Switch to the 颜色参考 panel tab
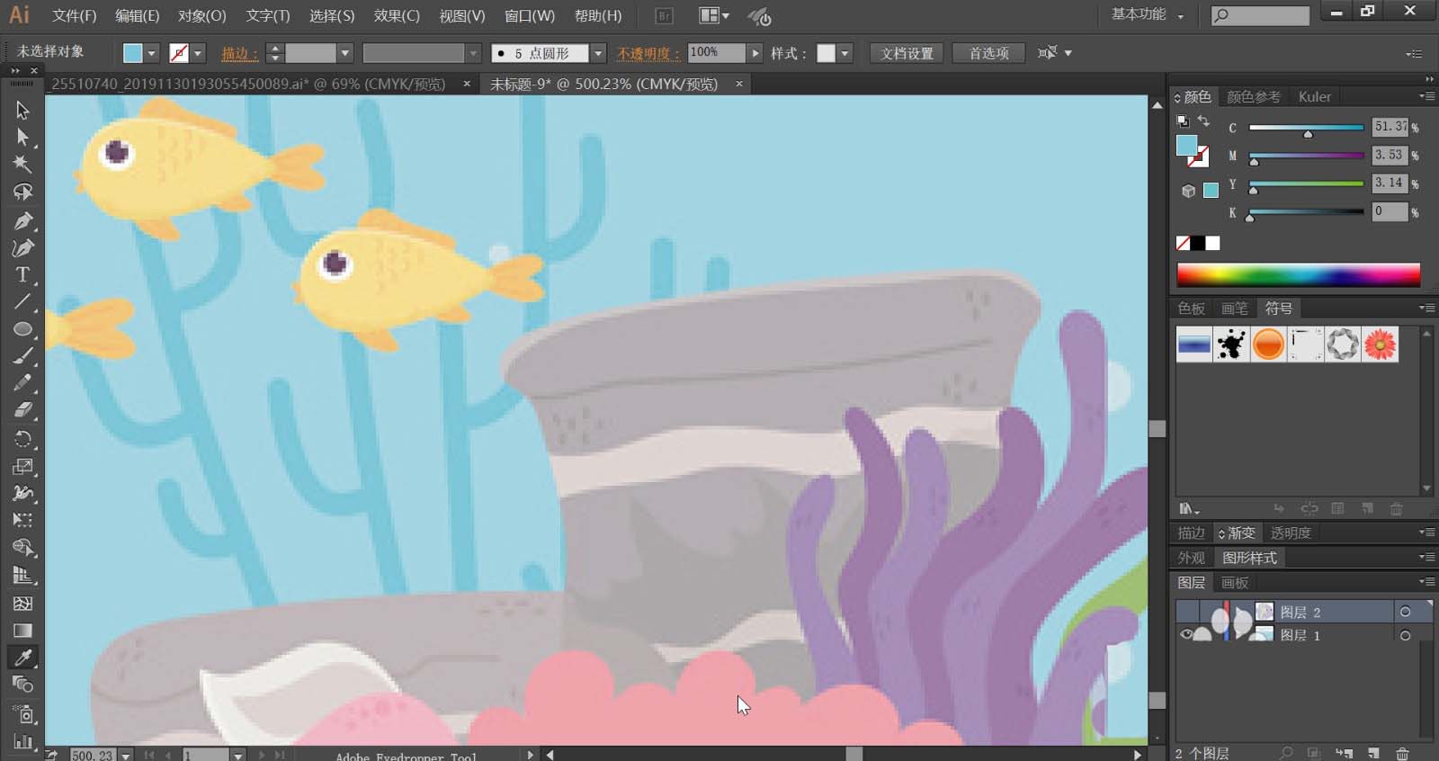The height and width of the screenshot is (761, 1439). tap(1254, 96)
